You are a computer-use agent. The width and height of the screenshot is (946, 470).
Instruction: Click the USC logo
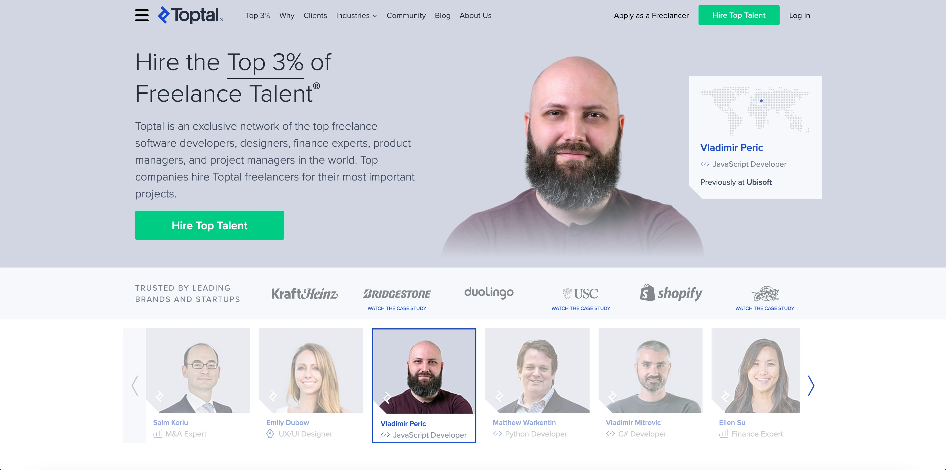coord(581,294)
